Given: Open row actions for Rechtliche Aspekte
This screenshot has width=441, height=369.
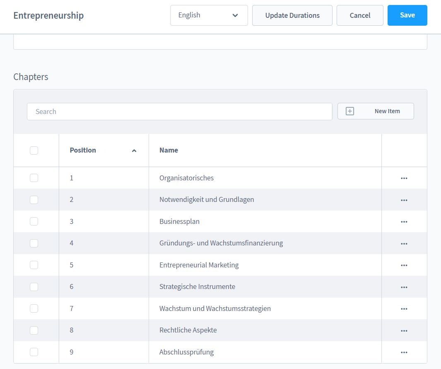Looking at the screenshot, I should 404,330.
